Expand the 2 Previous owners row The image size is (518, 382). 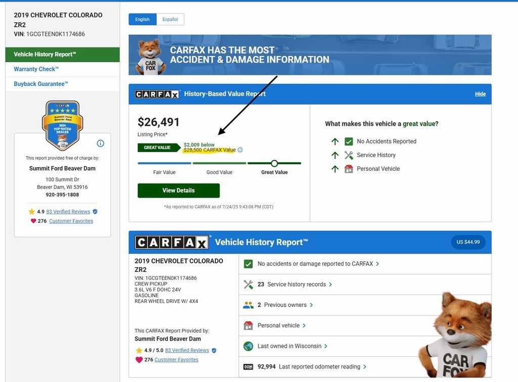click(311, 305)
